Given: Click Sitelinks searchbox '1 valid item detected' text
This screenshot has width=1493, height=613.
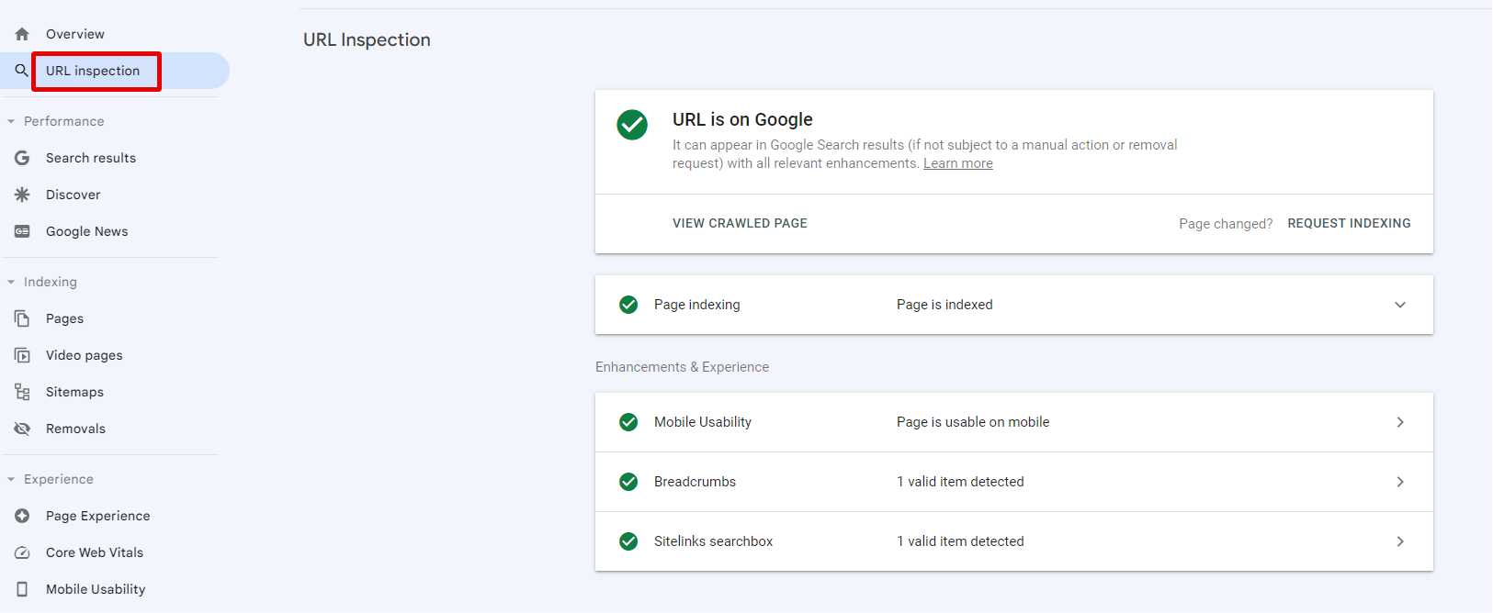Looking at the screenshot, I should coord(960,541).
